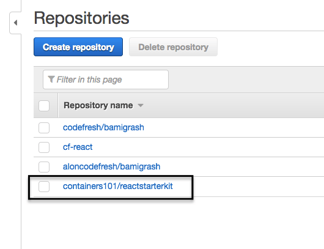Check the codefresh/bamigrash checkbox

(x=44, y=128)
